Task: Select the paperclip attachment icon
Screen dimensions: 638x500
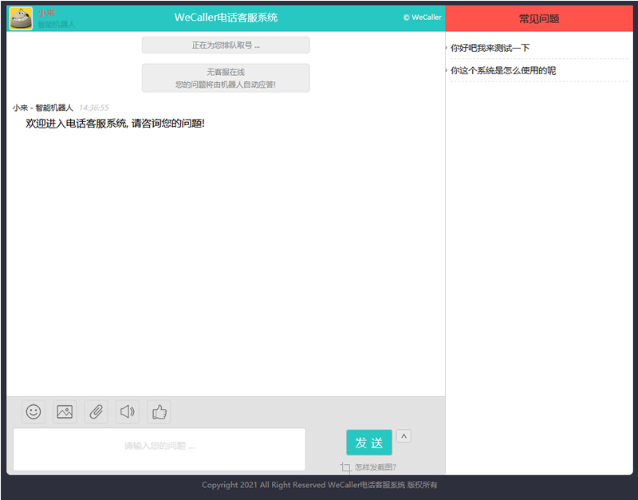Action: [x=96, y=411]
